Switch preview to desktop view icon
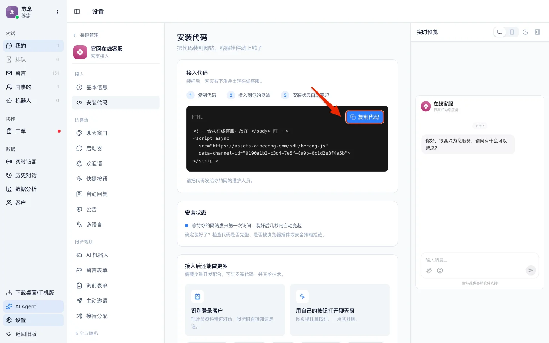The height and width of the screenshot is (343, 549). coord(500,32)
